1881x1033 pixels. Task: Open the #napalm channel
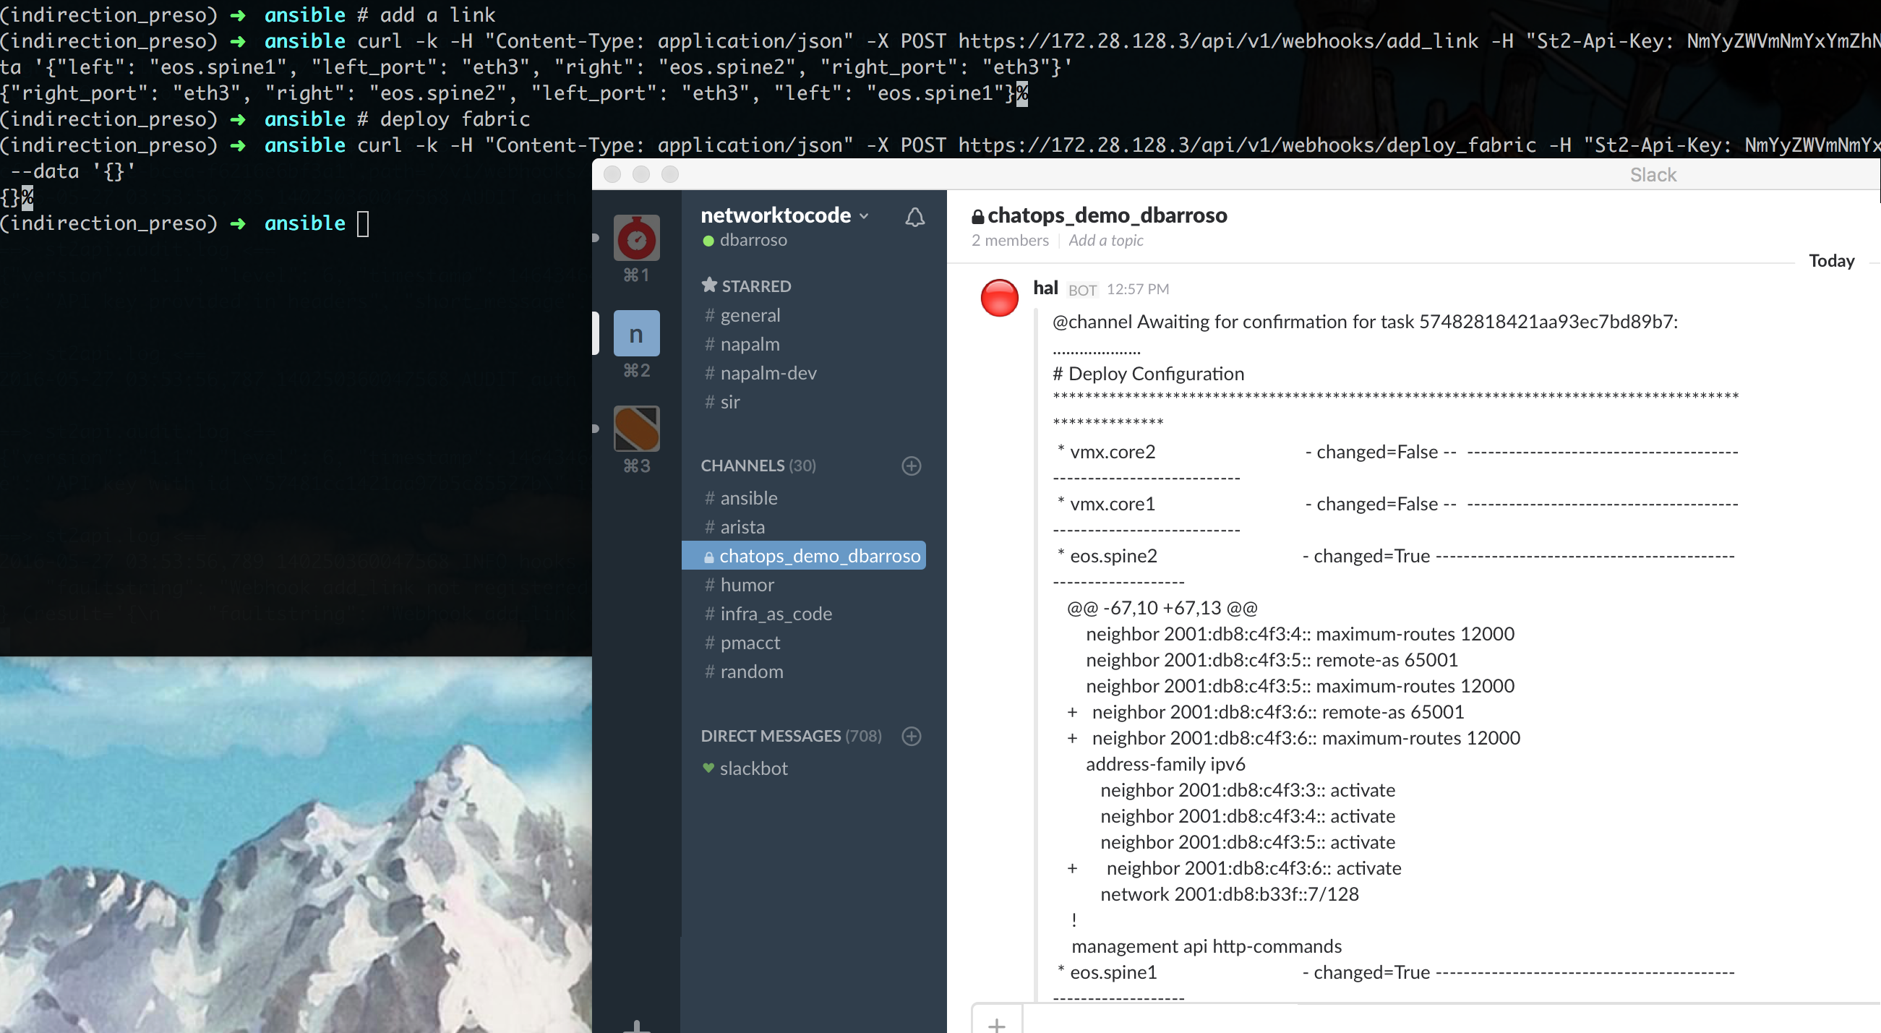coord(742,344)
